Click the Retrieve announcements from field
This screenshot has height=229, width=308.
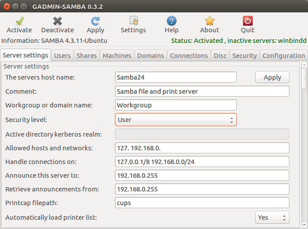click(x=202, y=189)
